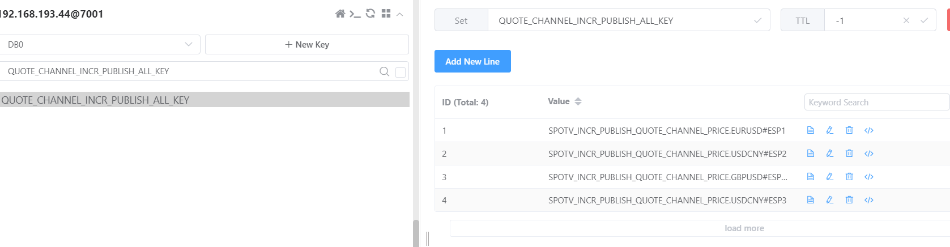Sort table by Value column
The image size is (950, 247).
click(578, 102)
